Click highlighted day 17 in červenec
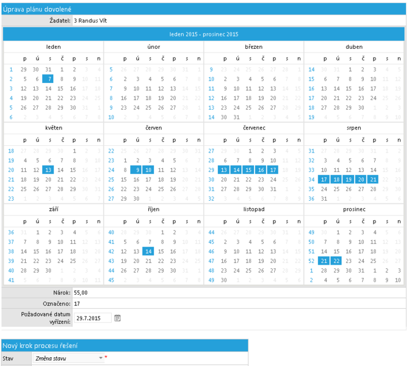Viewport: 409px width, 366px height. tap(273, 170)
